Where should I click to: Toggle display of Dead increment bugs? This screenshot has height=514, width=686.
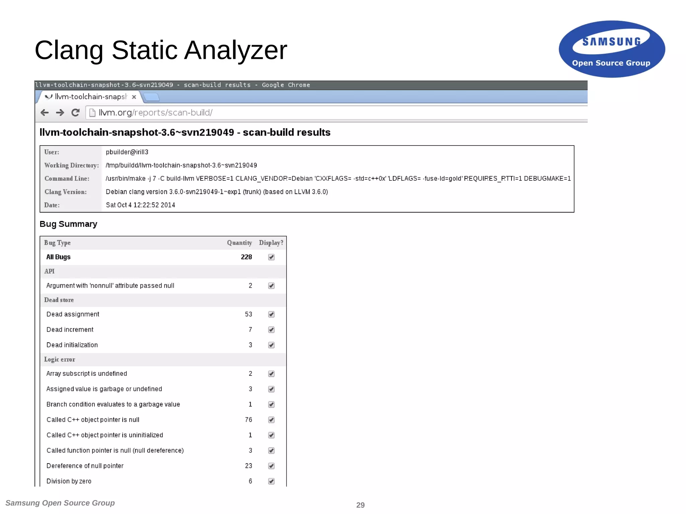(x=271, y=330)
